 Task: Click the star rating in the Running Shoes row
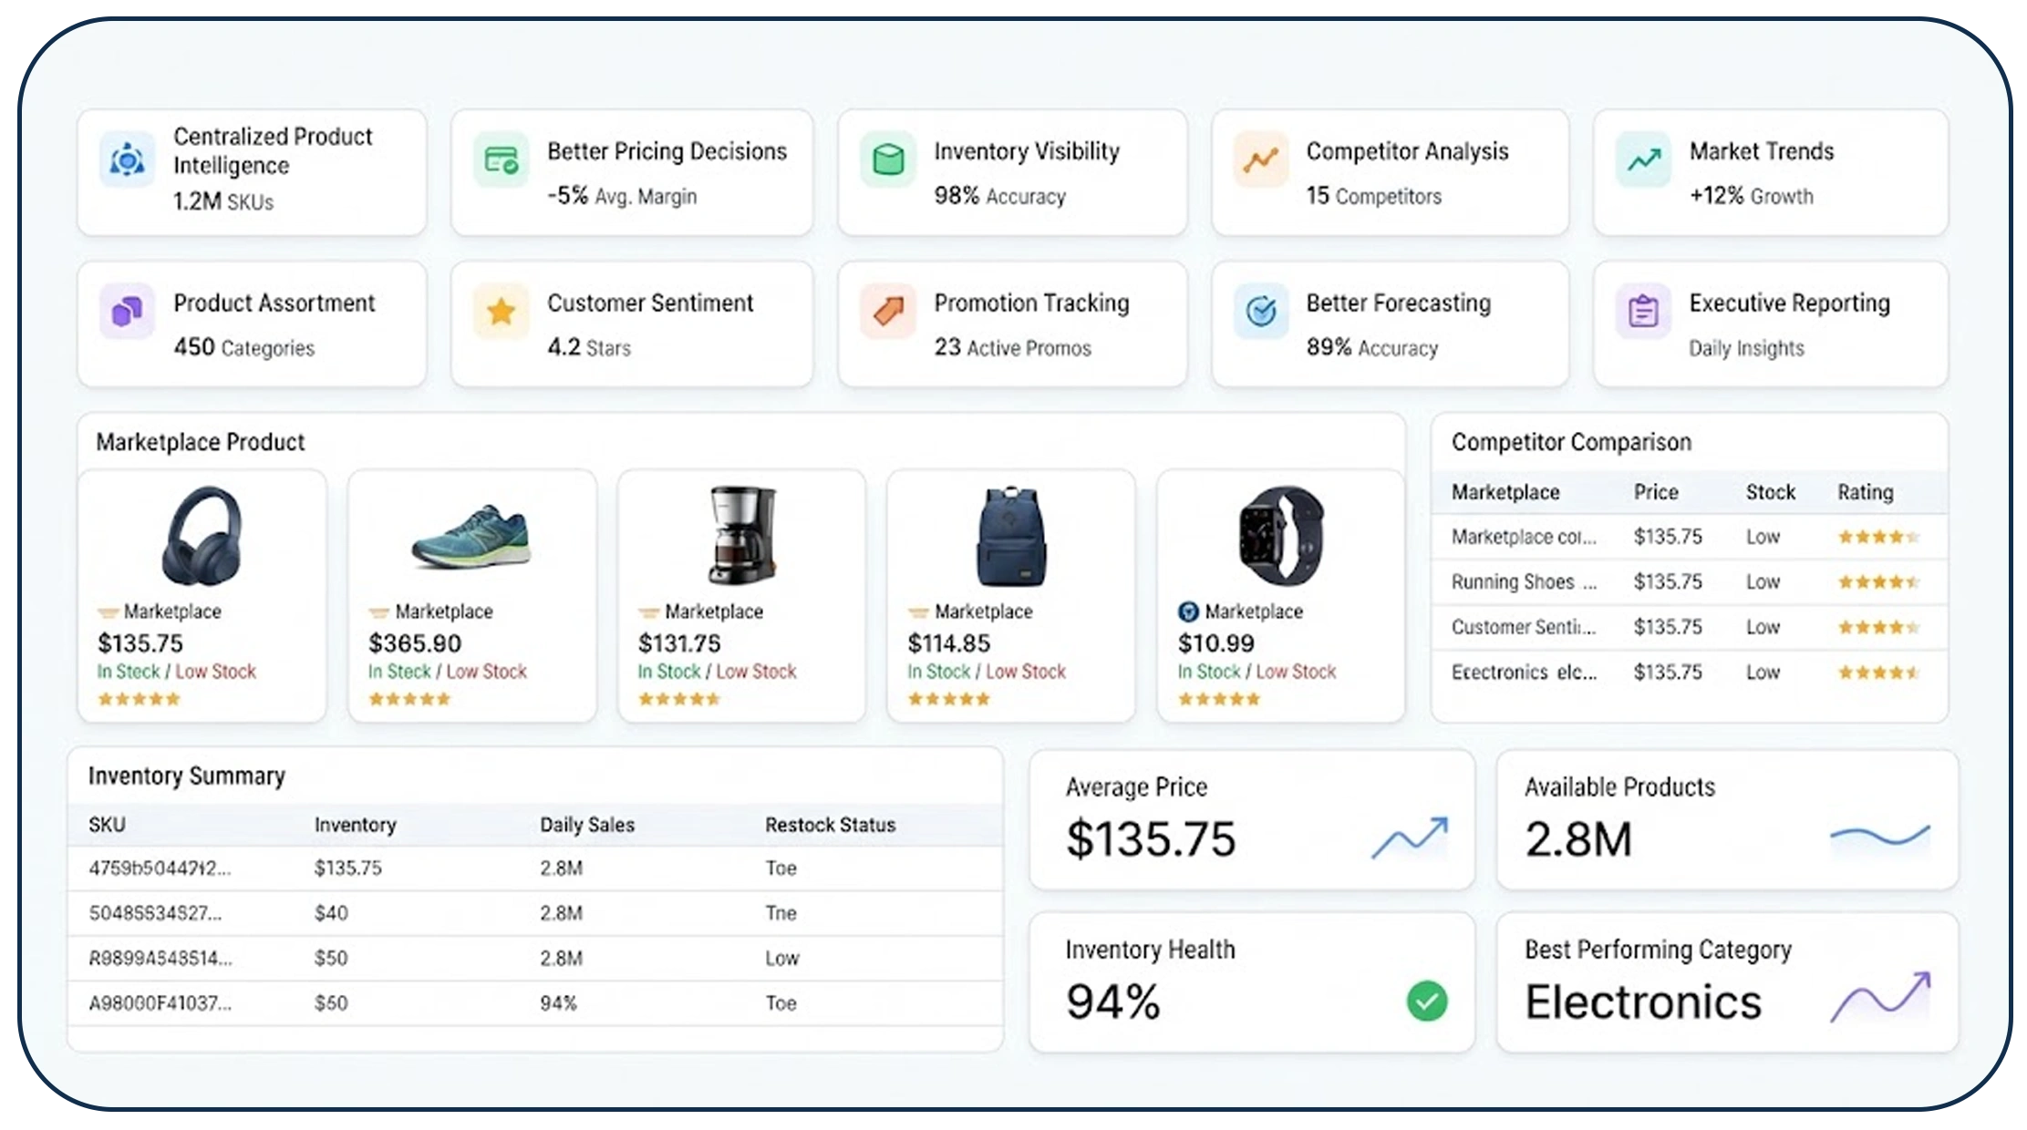(1878, 581)
